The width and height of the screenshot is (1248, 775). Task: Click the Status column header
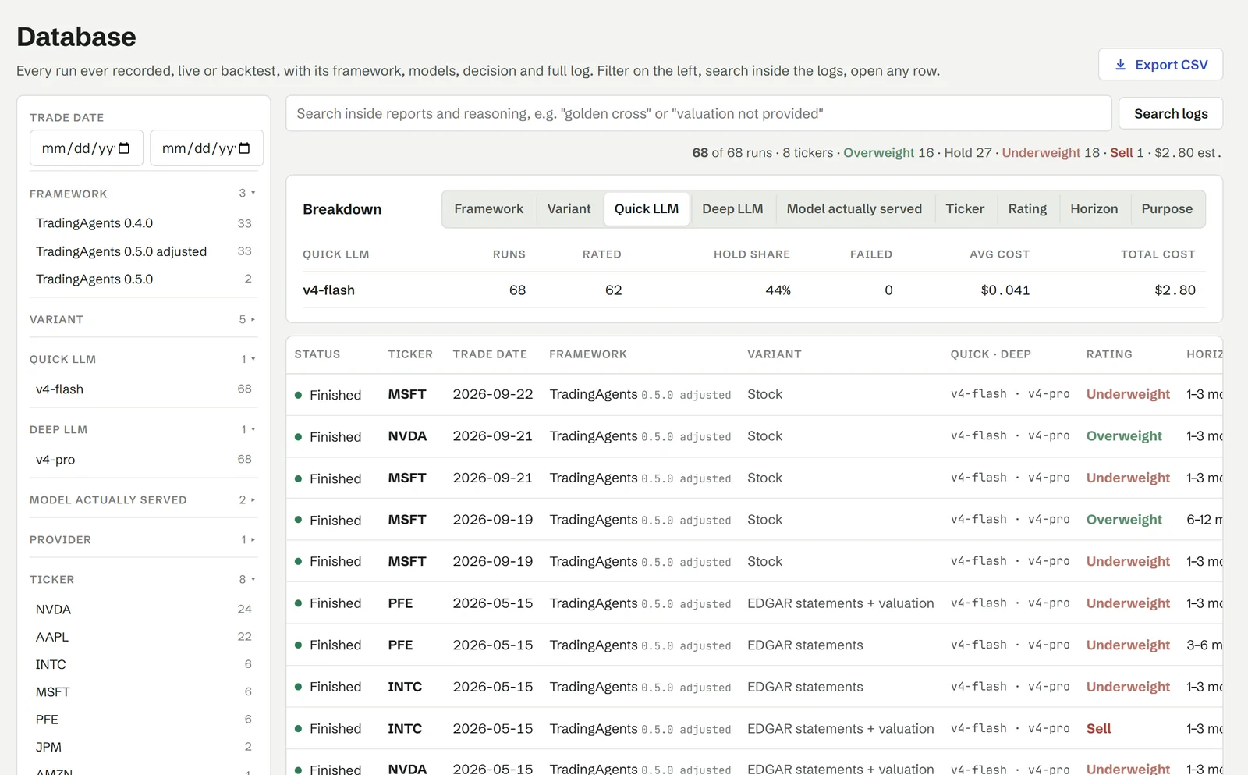pyautogui.click(x=317, y=354)
